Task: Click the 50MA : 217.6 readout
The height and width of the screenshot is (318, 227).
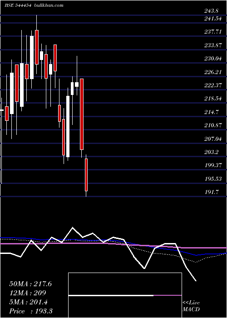Action: tap(30, 284)
